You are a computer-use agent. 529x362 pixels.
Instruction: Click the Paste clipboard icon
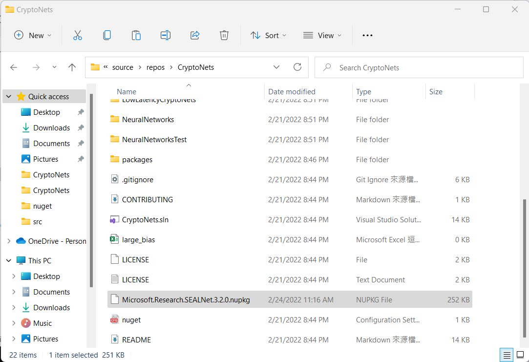click(x=136, y=35)
